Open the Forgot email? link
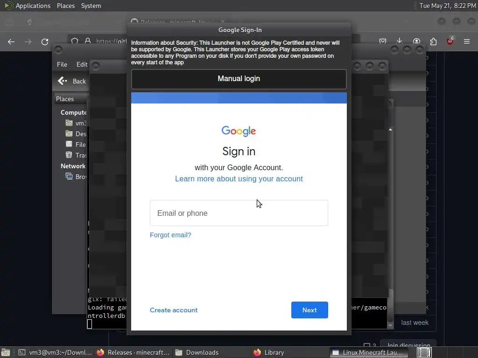Screen dimensions: 478x358 [x=170, y=235]
